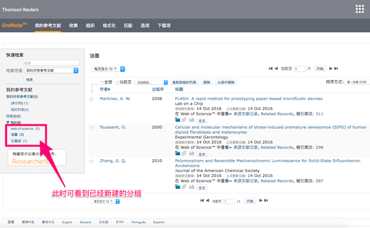Check the 全部 select-all checkbox
Screen dimensions: 370x228
point(102,83)
